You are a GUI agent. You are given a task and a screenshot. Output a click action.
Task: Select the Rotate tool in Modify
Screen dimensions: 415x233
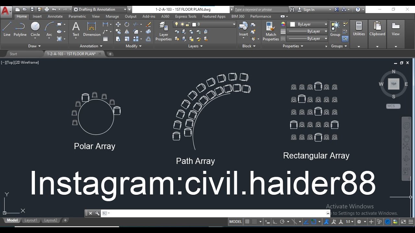coord(127,24)
